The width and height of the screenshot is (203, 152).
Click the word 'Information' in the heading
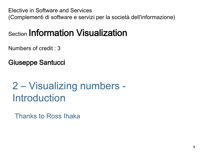tap(51, 33)
